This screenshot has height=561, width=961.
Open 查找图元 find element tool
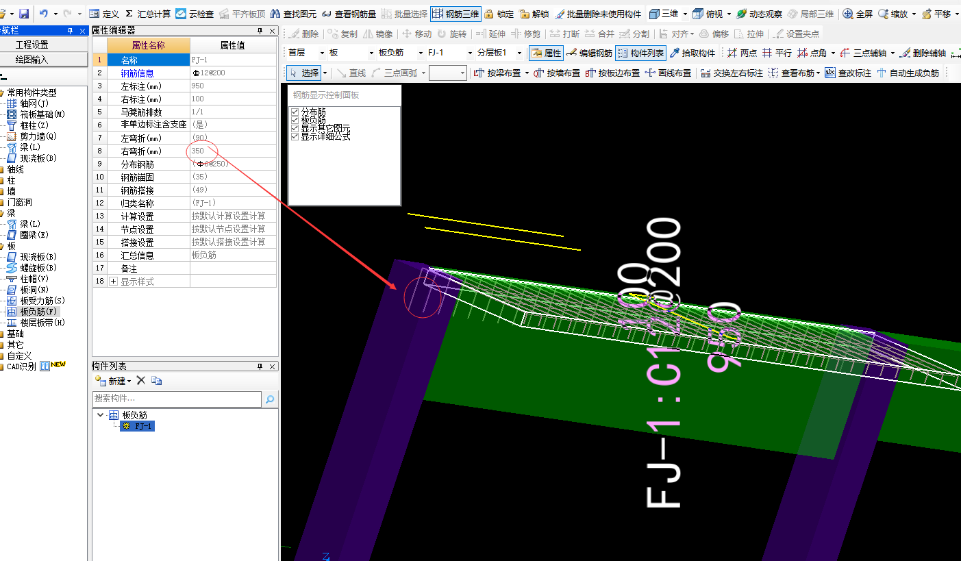(x=292, y=14)
